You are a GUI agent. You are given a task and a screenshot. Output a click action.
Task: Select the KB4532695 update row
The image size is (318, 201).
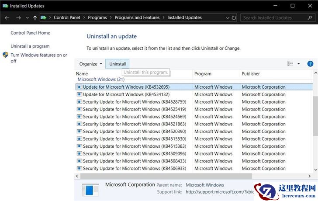(x=194, y=87)
